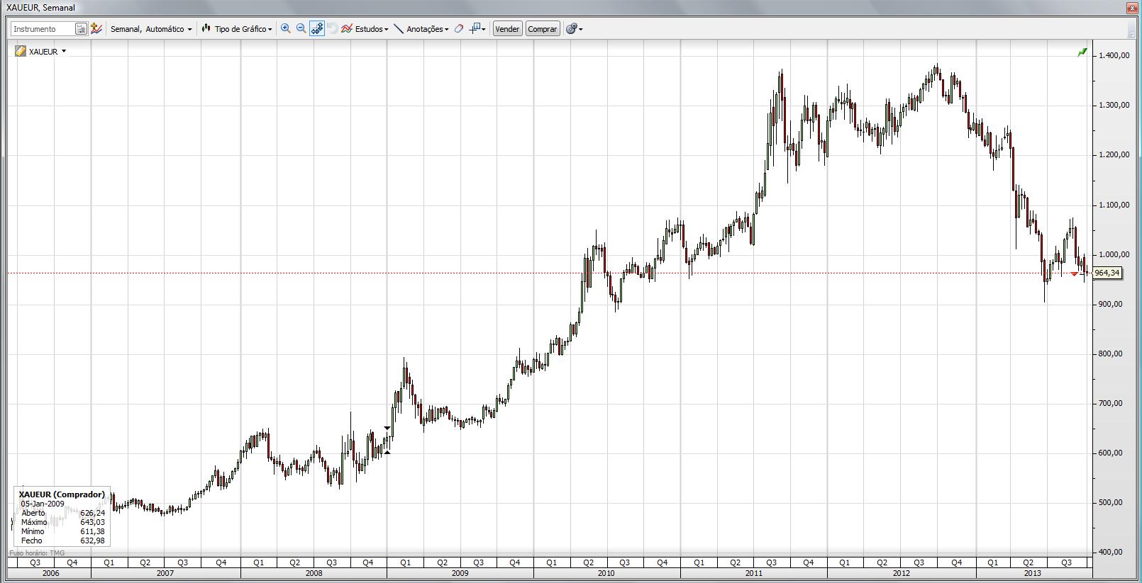Screen dimensions: 1142x583
Task: Click the zoom in magnifier icon
Action: click(286, 29)
